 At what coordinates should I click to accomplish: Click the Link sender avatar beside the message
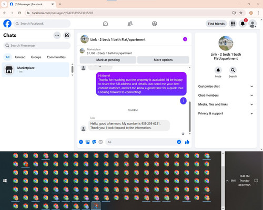pos(84,129)
